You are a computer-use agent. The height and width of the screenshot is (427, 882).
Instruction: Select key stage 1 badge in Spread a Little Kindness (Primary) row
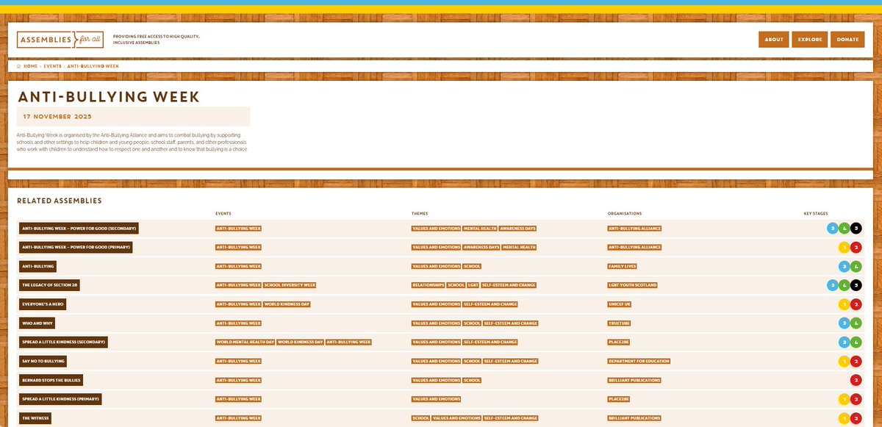pos(845,399)
